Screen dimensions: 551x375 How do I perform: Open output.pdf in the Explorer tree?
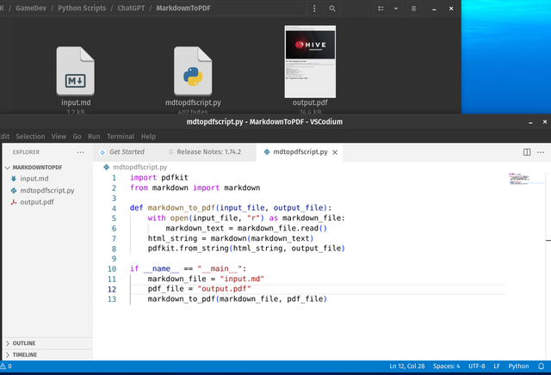[37, 202]
